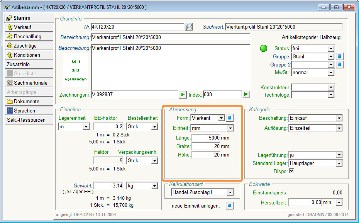The width and height of the screenshot is (359, 223).
Task: Click the Suchwort label link
Action: click(x=213, y=27)
